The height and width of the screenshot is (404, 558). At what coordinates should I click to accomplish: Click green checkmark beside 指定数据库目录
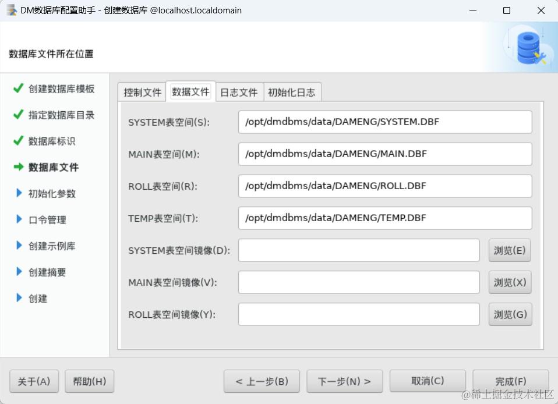[18, 114]
